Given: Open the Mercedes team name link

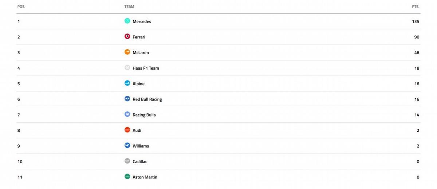Looking at the screenshot, I should coord(142,21).
